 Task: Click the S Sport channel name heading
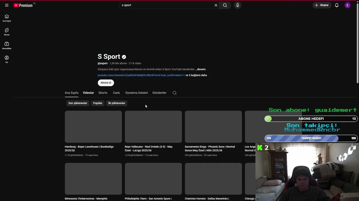coord(109,57)
